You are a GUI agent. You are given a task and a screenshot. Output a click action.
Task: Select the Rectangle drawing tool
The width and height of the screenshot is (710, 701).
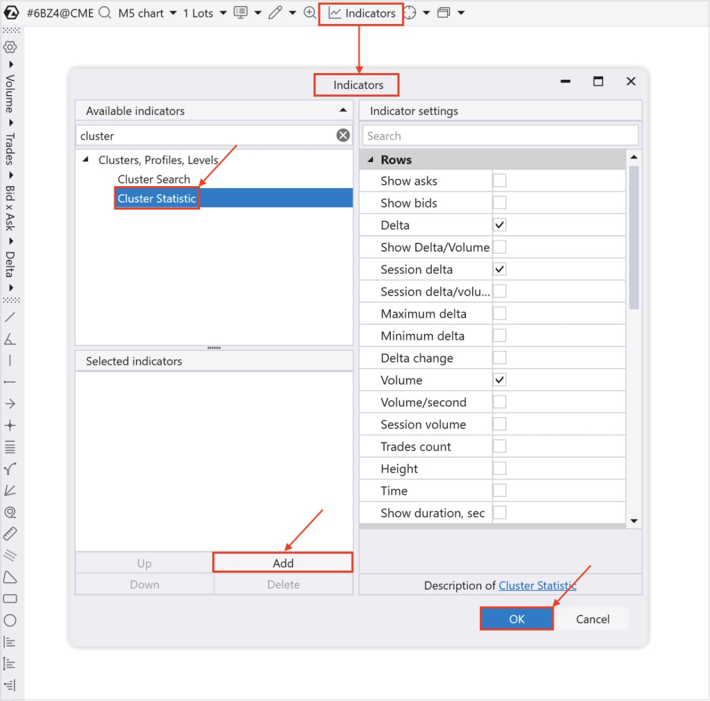[x=10, y=598]
